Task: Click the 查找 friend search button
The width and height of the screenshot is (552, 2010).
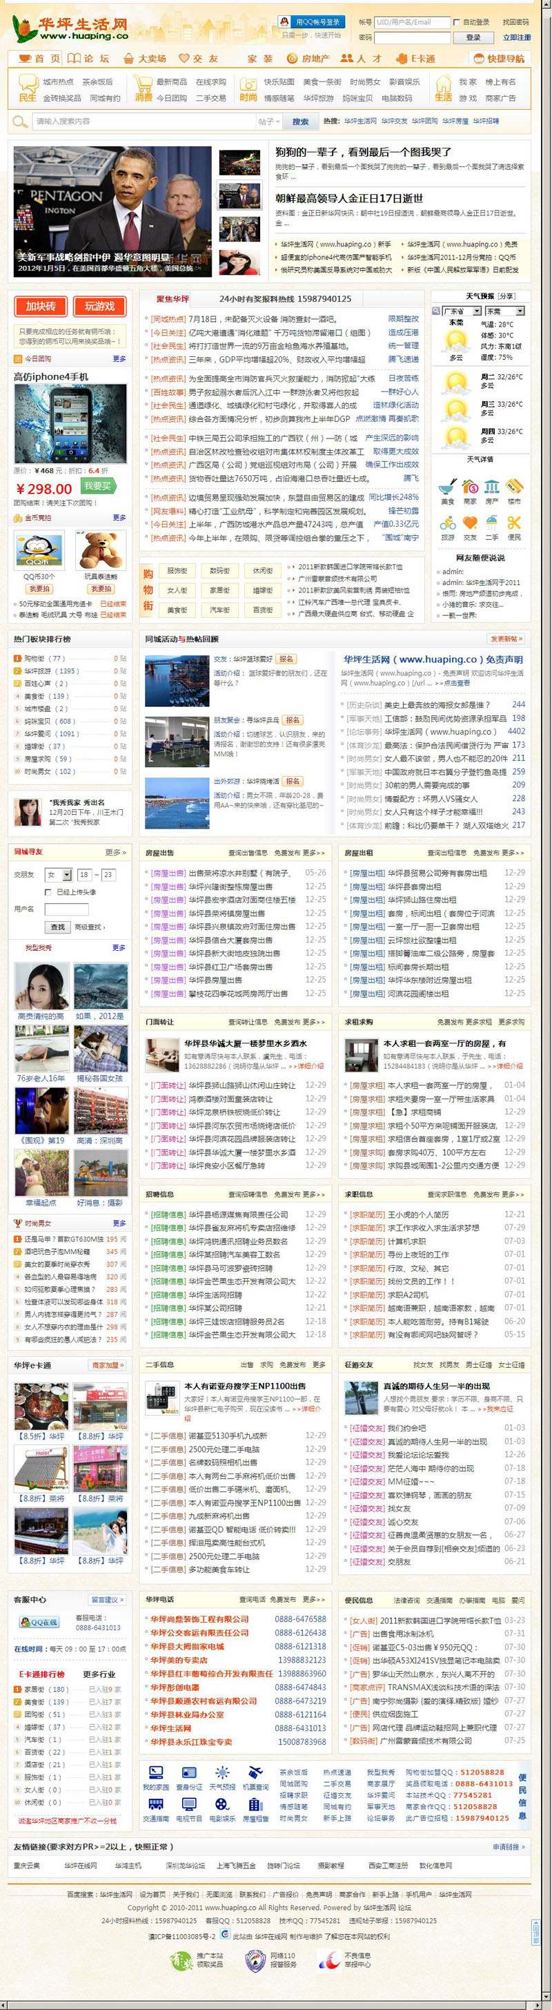Action: [58, 927]
